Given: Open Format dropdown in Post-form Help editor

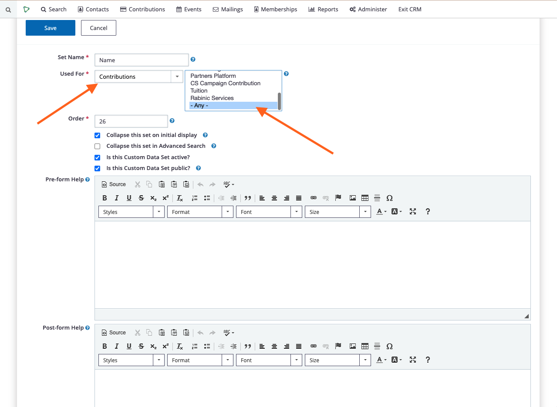Looking at the screenshot, I should pos(200,360).
